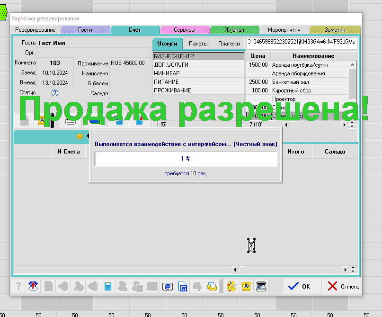Select the Пакеты tab
Viewport: 382px width, 317px height.
pyautogui.click(x=198, y=44)
